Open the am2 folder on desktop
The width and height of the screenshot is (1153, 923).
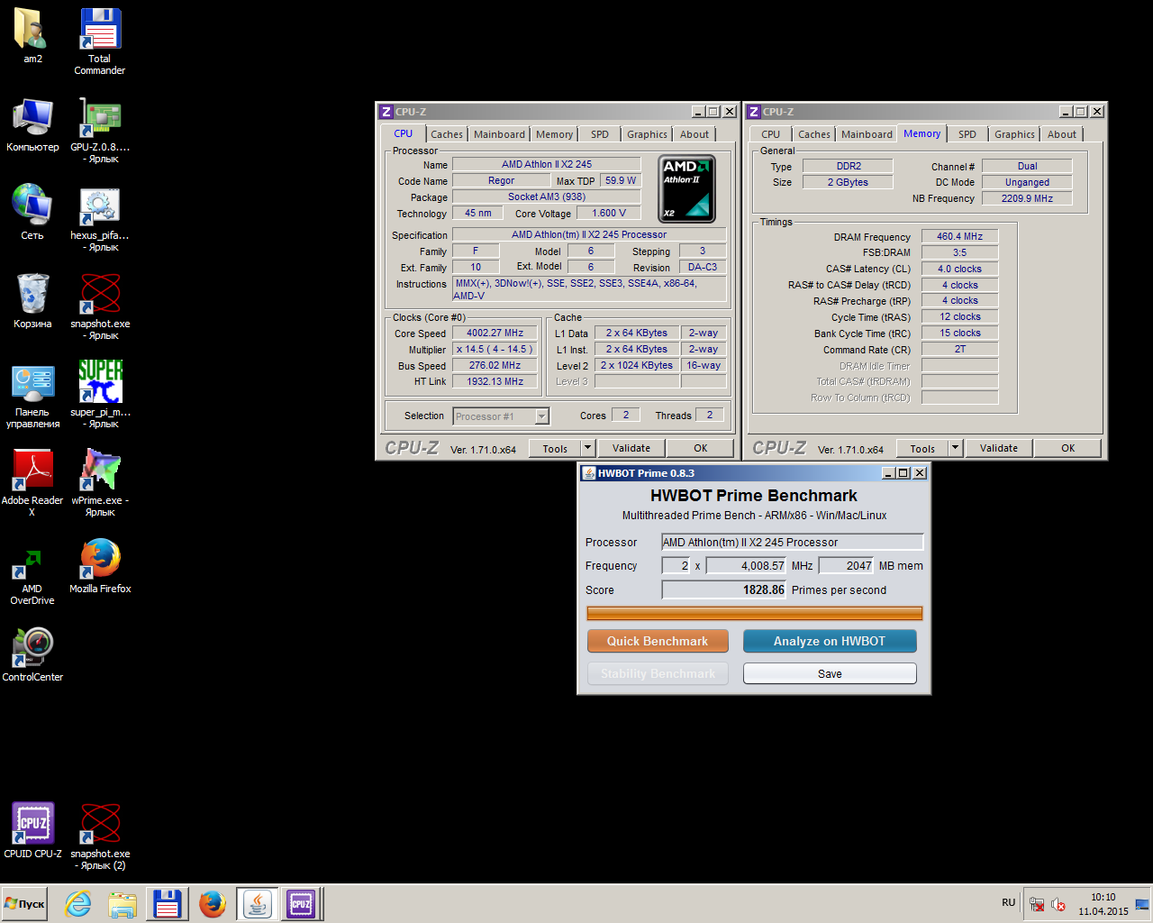click(x=32, y=36)
